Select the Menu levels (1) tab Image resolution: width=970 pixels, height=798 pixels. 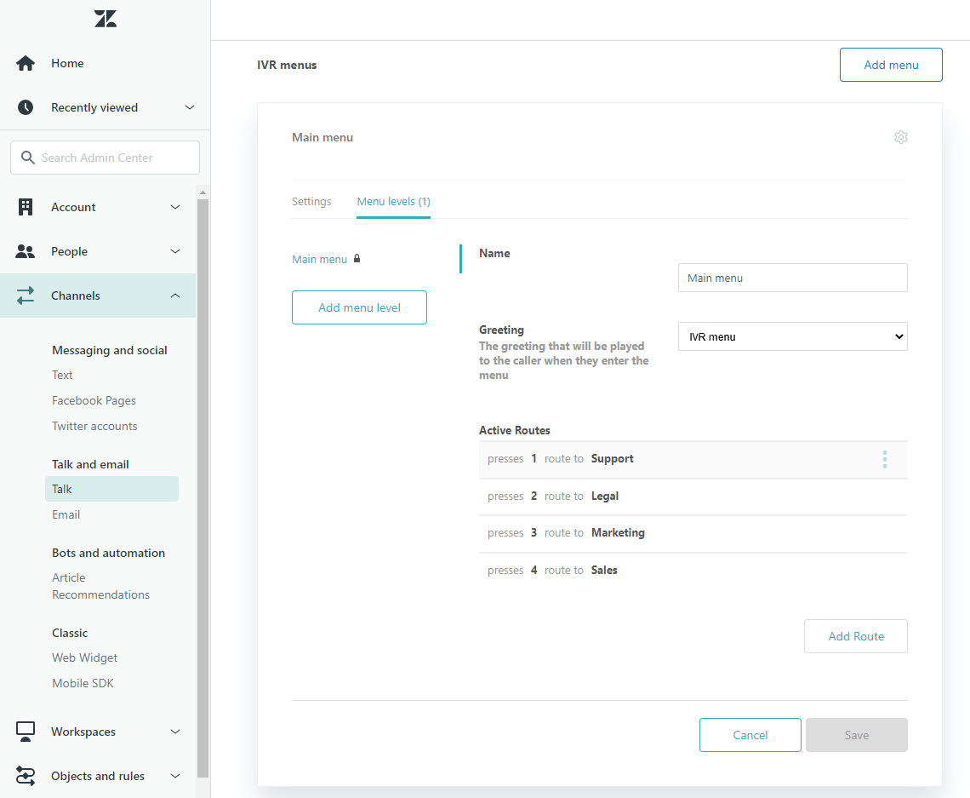coord(393,201)
